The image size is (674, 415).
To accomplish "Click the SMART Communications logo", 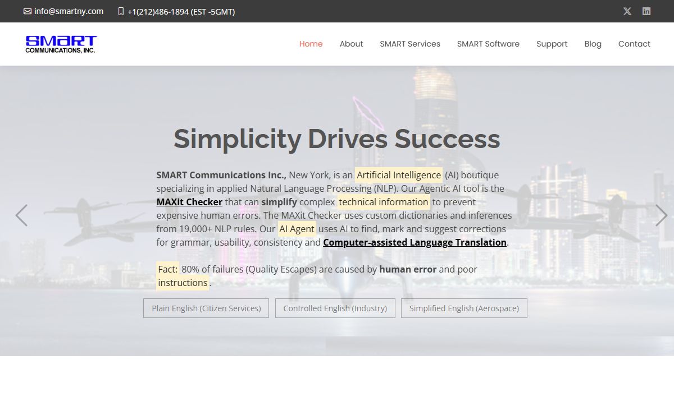I will point(61,44).
